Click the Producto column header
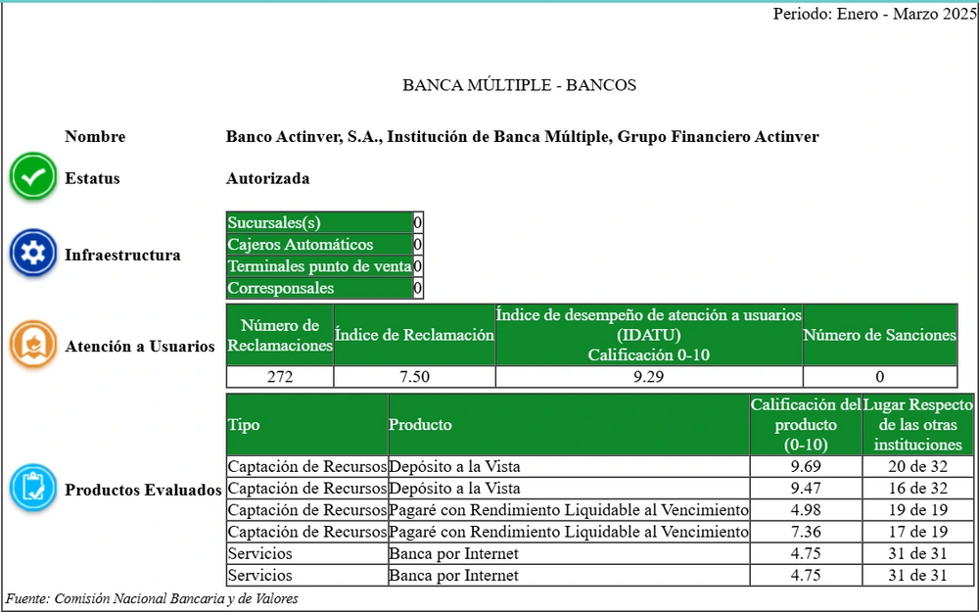This screenshot has width=979, height=612. (x=568, y=425)
